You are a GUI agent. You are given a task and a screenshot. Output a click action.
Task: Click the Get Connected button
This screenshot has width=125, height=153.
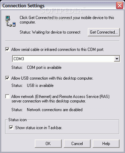104,32
